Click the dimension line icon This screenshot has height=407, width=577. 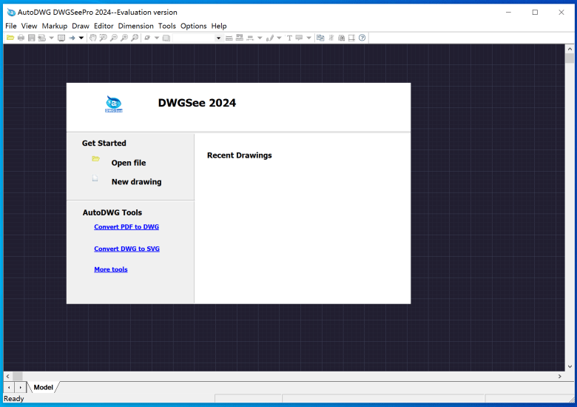(250, 38)
